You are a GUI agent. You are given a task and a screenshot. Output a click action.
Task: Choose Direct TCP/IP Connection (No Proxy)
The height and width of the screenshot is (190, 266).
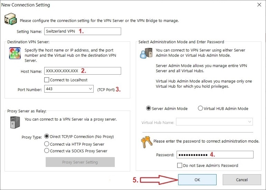[x=47, y=136]
